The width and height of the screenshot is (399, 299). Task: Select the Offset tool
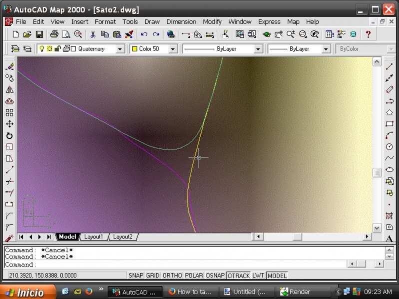click(9, 101)
